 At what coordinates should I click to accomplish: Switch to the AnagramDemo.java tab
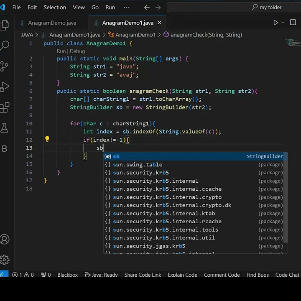[x=52, y=23]
